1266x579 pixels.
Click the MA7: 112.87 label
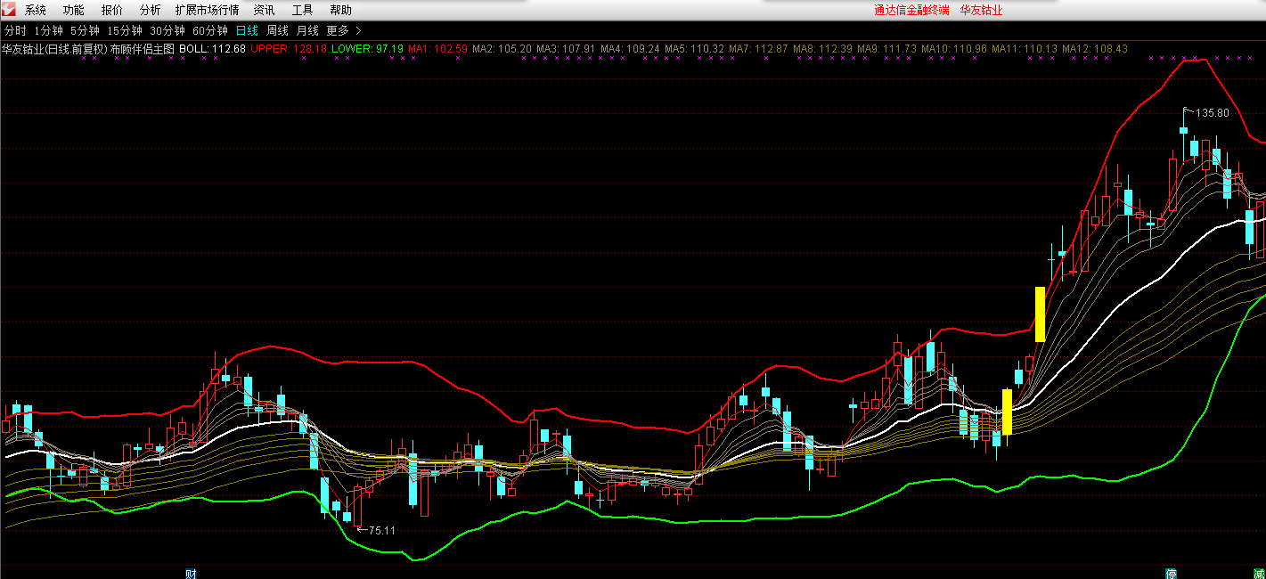(x=758, y=49)
